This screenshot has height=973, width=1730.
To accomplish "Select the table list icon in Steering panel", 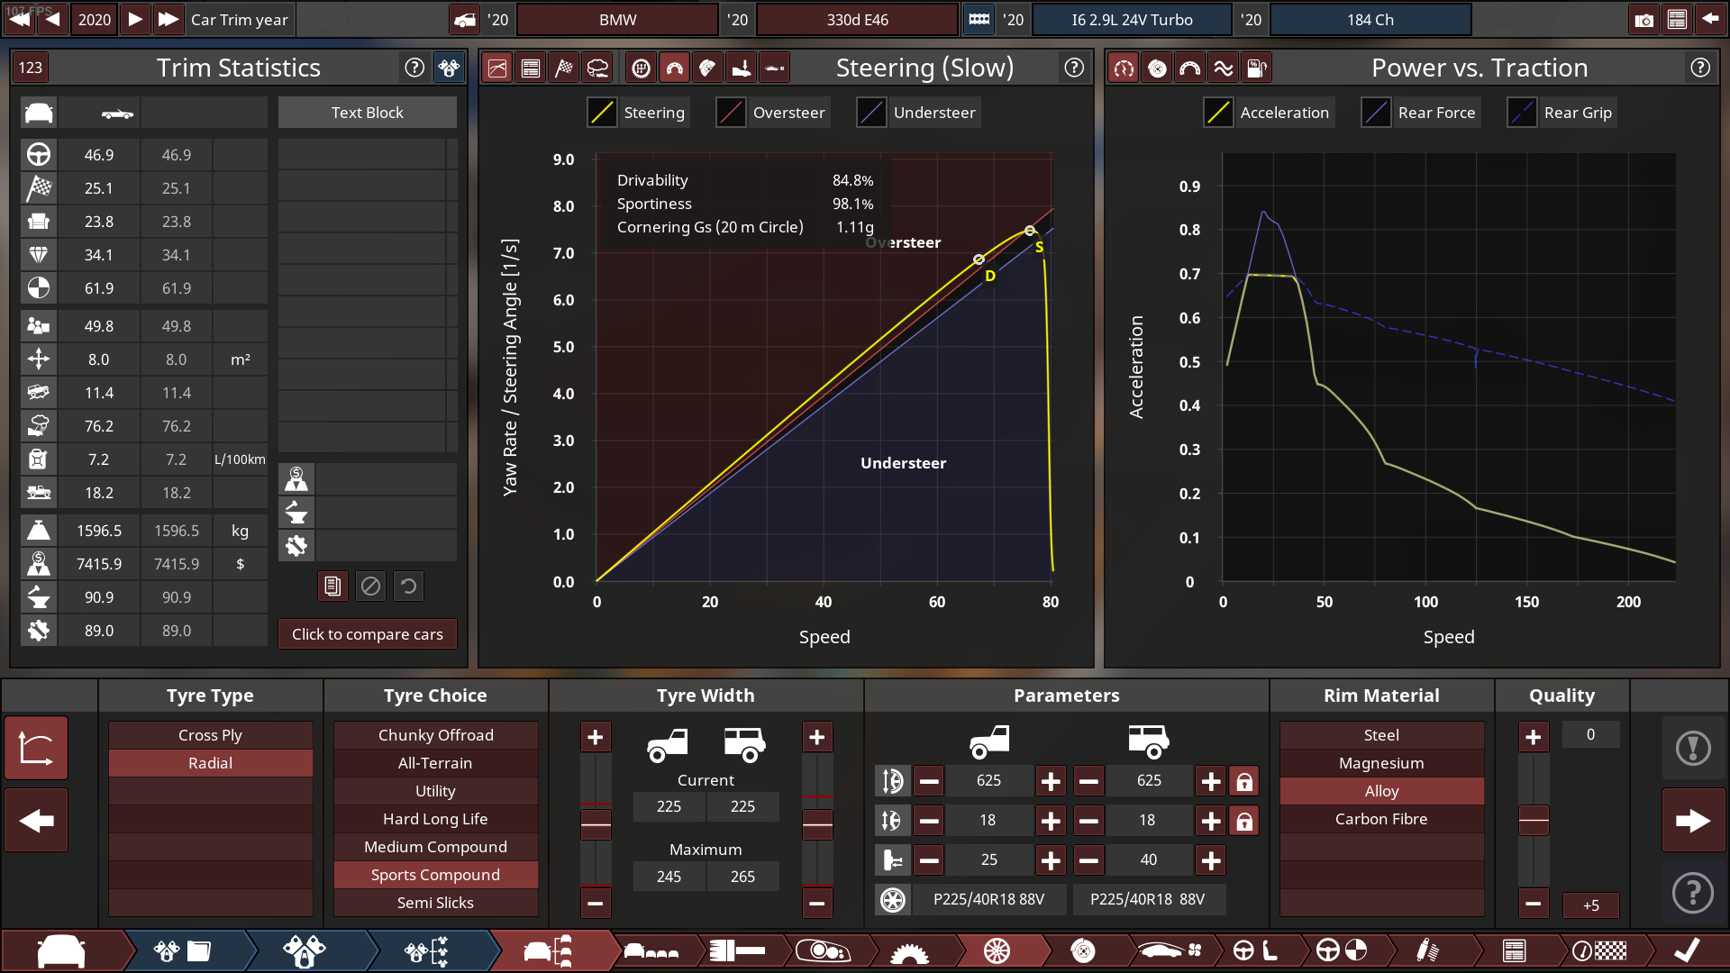I will coord(531,68).
